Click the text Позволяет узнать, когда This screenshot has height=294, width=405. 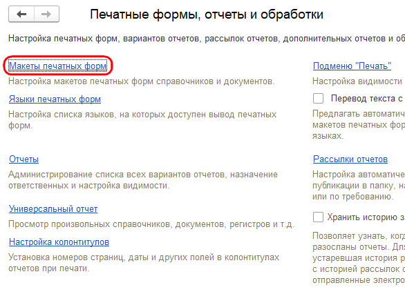coord(359,236)
